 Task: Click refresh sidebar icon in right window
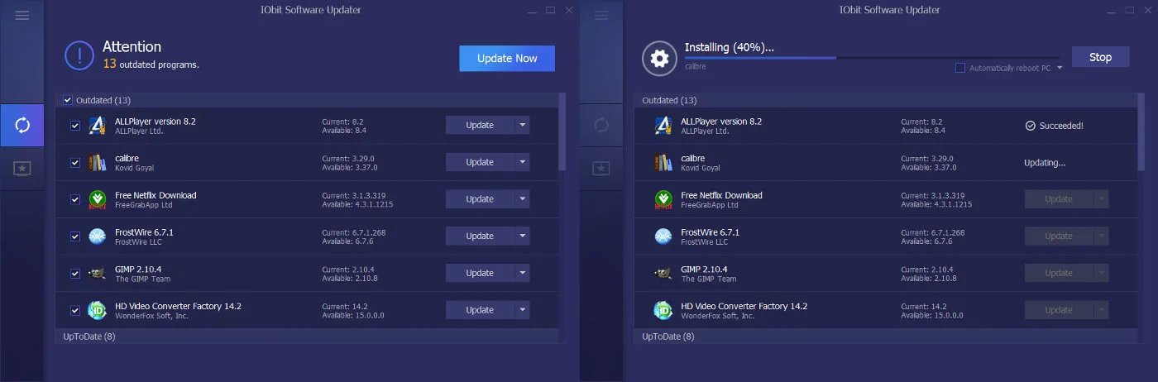click(x=601, y=126)
